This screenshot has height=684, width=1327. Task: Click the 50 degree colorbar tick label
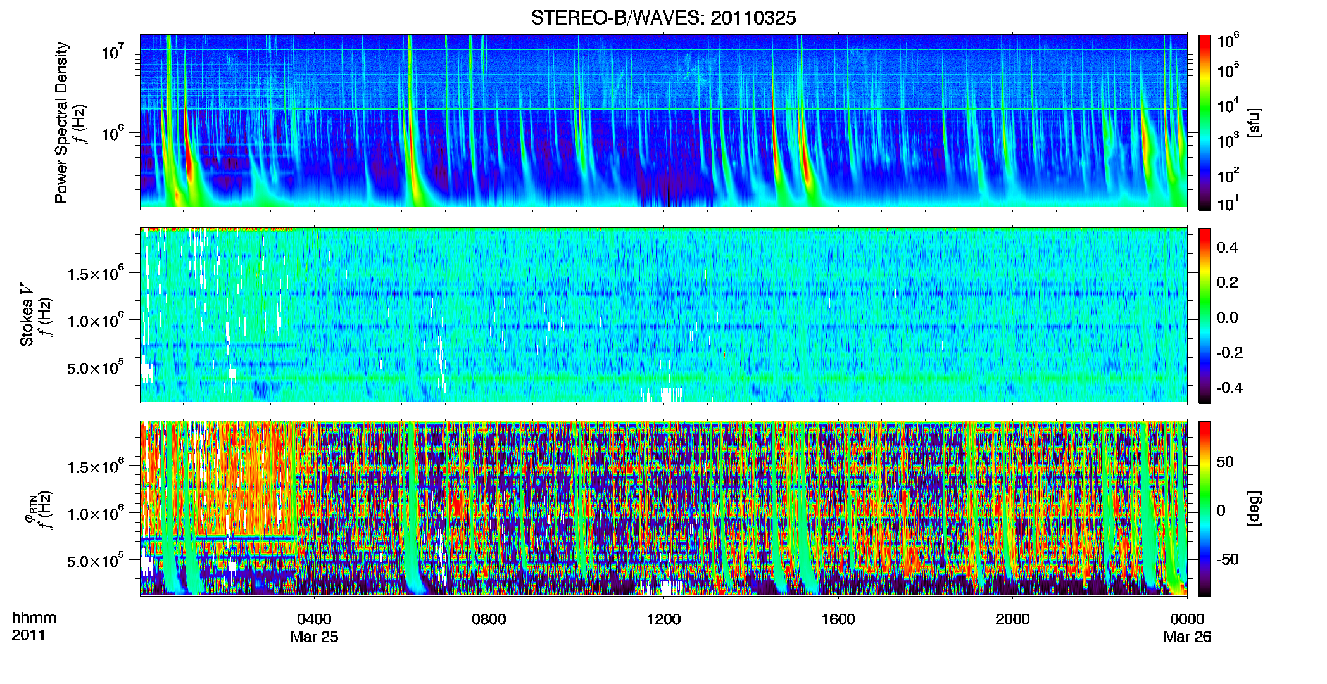[x=1225, y=462]
